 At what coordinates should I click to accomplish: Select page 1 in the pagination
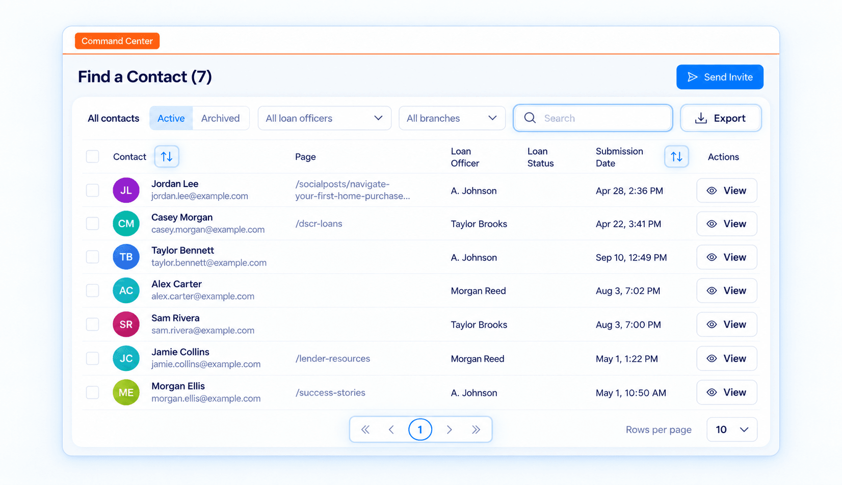[420, 429]
